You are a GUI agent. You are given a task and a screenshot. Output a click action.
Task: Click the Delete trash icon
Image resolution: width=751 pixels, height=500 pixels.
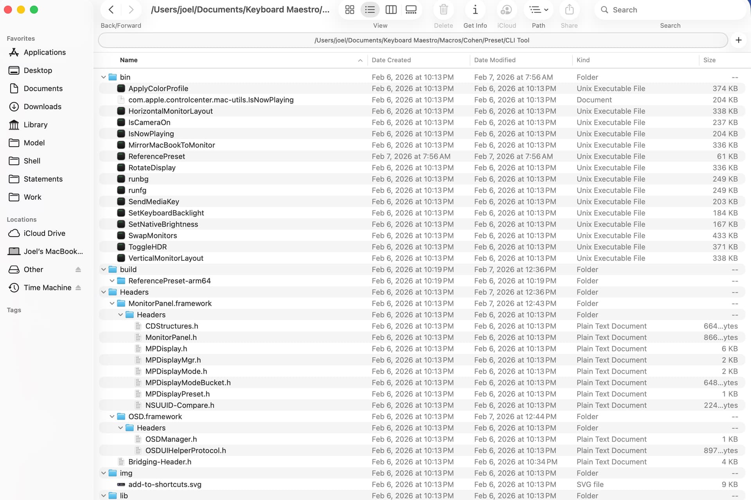pyautogui.click(x=443, y=10)
